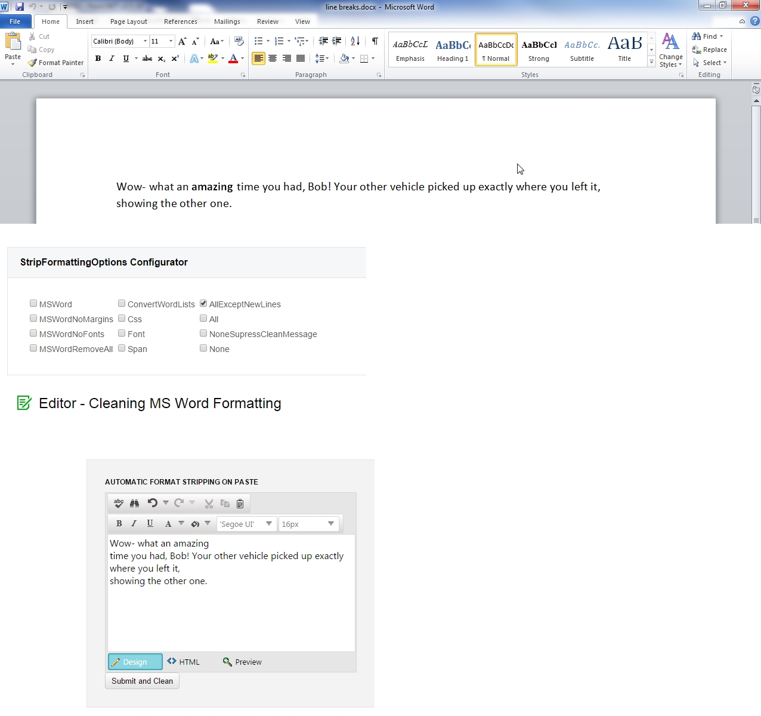Image resolution: width=761 pixels, height=716 pixels.
Task: Click the Replace button in Editing group
Action: [710, 50]
